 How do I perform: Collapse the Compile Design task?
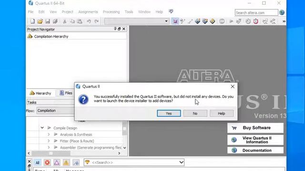tap(42, 128)
